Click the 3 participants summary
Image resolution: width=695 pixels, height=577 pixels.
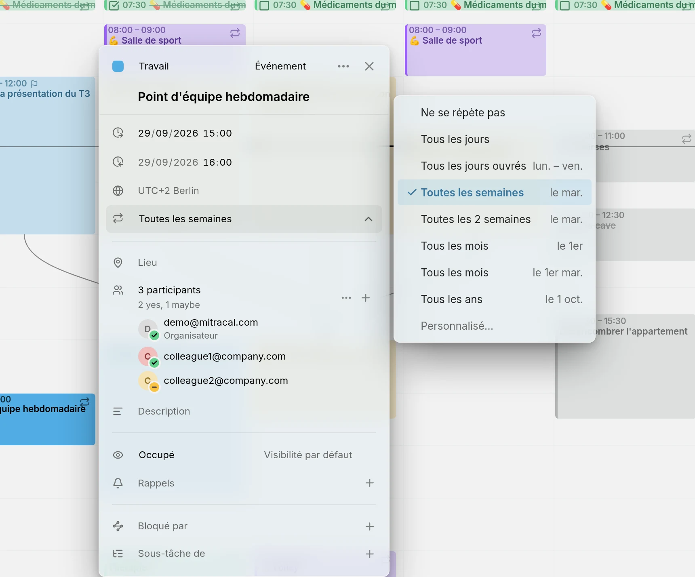[169, 290]
